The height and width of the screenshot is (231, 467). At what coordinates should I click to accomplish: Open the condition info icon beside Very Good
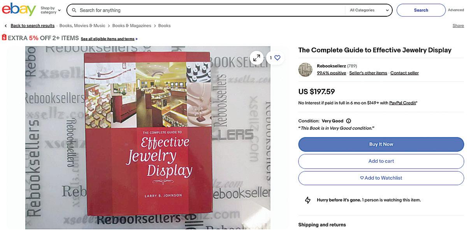(349, 121)
